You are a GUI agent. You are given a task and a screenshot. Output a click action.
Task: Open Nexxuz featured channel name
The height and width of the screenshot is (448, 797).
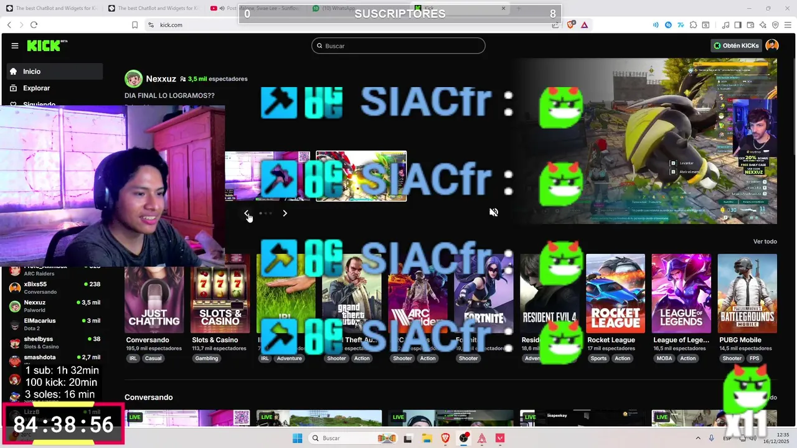pos(161,79)
